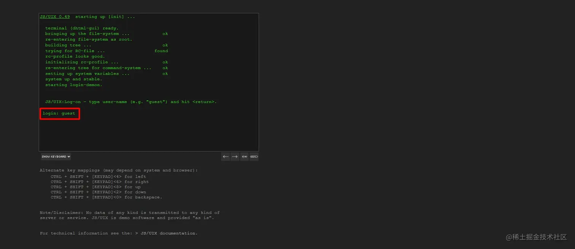575x249 pixels.
Task: Click the 'rc-profile looks good.' line
Action: click(x=75, y=57)
